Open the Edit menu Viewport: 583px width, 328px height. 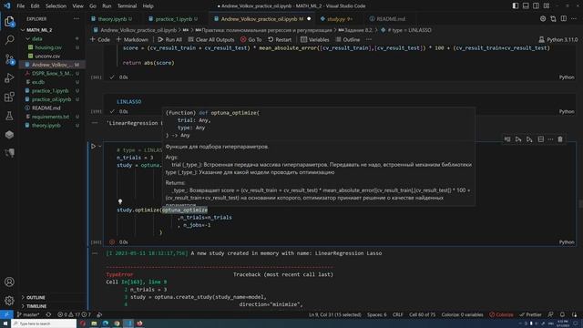pos(35,6)
